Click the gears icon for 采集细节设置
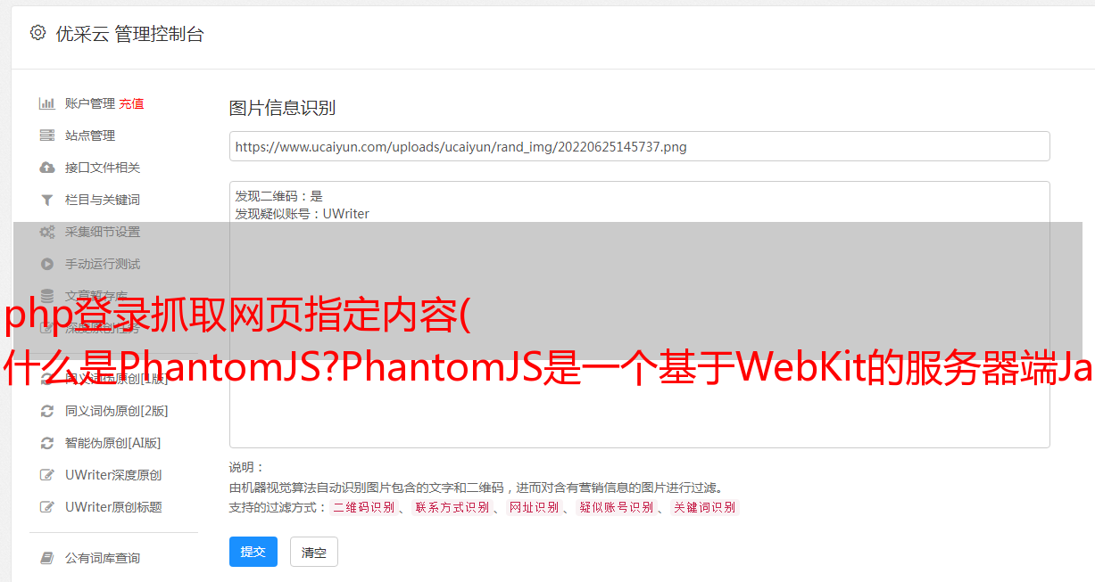1095x582 pixels. 47,232
